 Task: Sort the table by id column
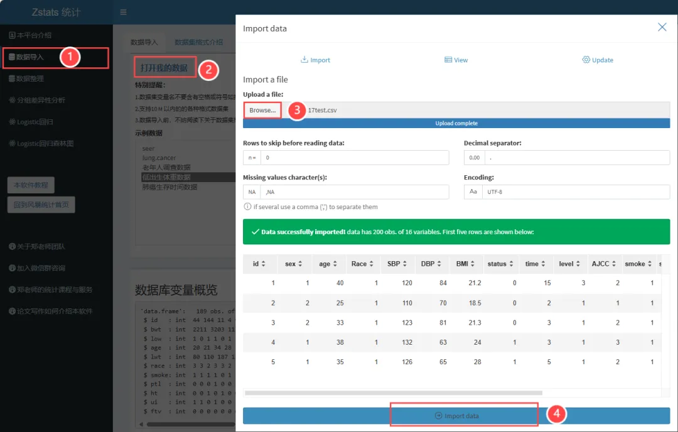click(x=259, y=264)
